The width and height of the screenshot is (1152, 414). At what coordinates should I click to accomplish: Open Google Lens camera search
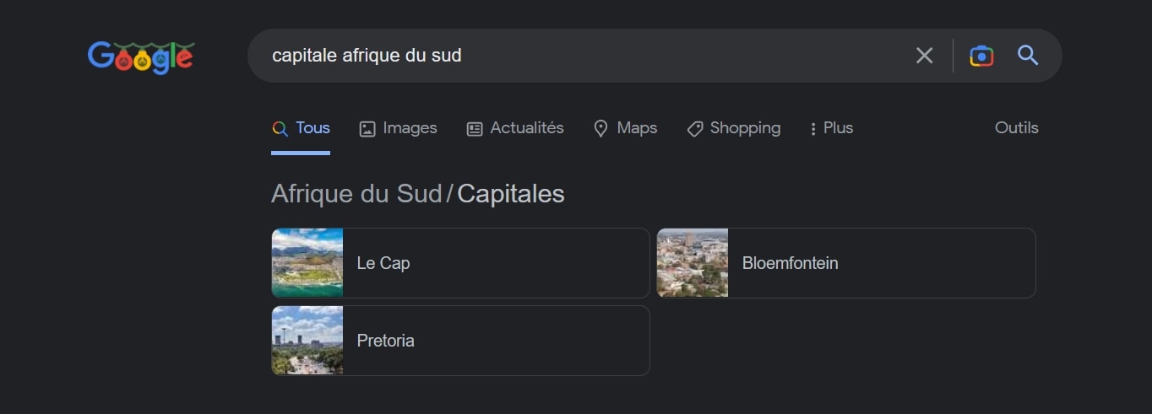point(981,56)
